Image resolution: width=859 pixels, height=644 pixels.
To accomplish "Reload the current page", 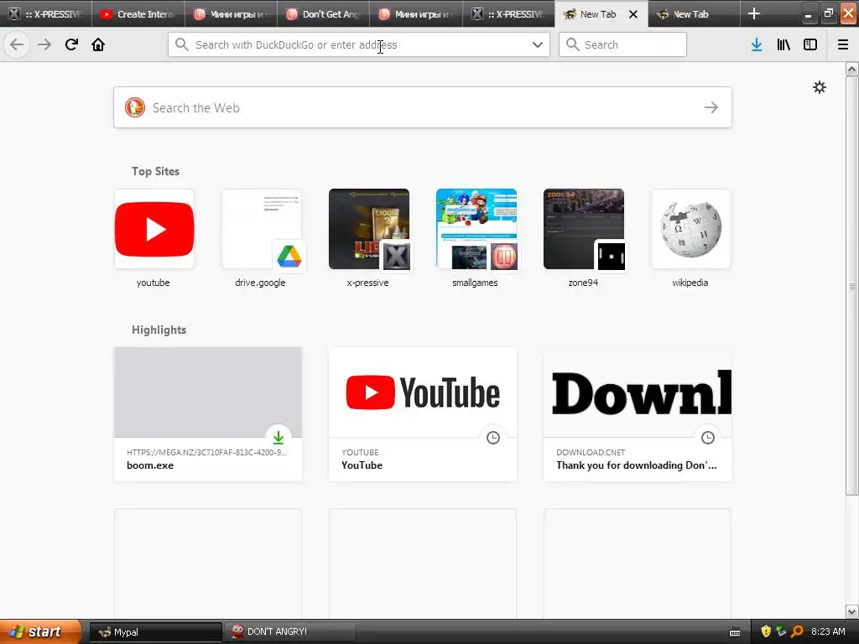I will coord(71,44).
